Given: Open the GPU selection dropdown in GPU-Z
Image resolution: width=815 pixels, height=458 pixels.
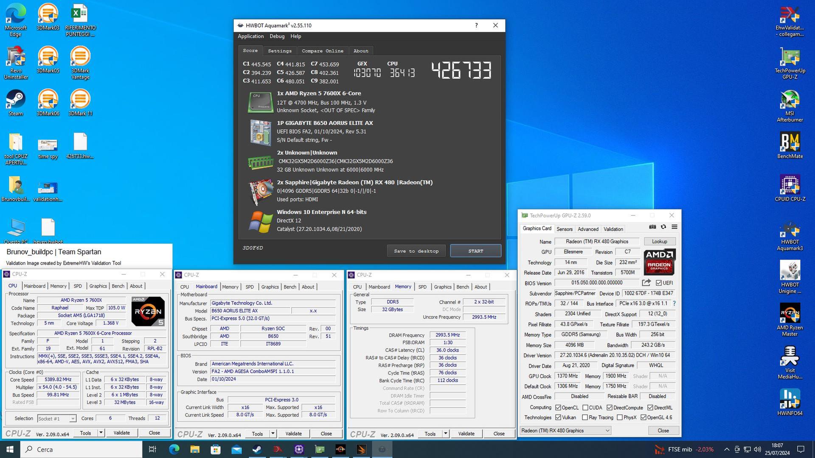Looking at the screenshot, I should pyautogui.click(x=565, y=430).
